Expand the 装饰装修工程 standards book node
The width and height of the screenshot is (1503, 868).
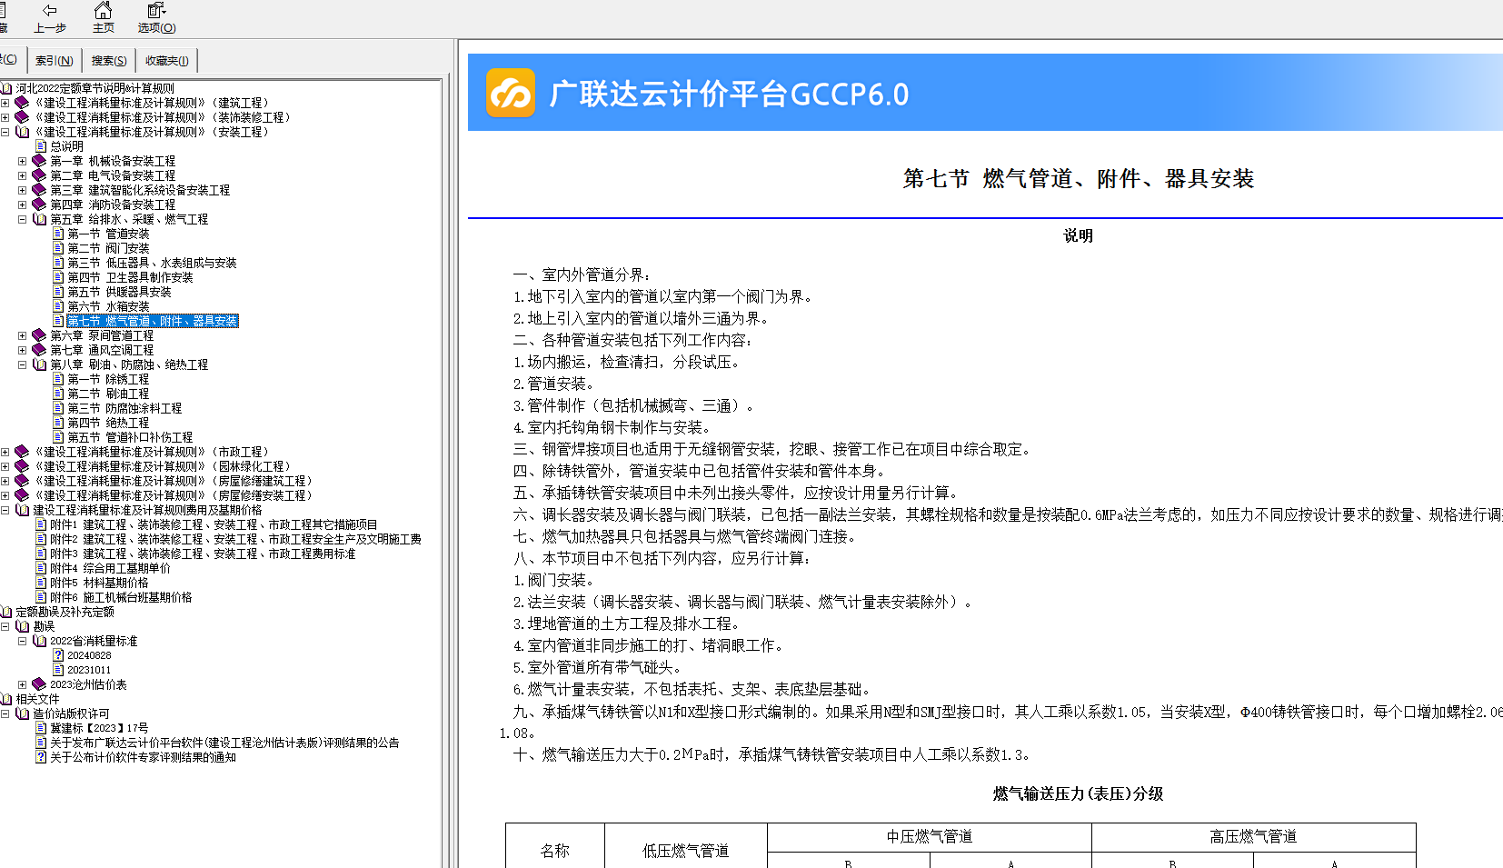tap(5, 117)
